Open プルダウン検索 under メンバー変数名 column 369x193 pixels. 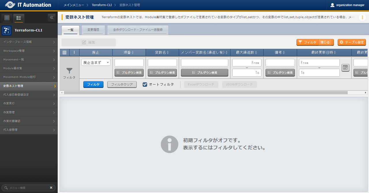click(204, 73)
